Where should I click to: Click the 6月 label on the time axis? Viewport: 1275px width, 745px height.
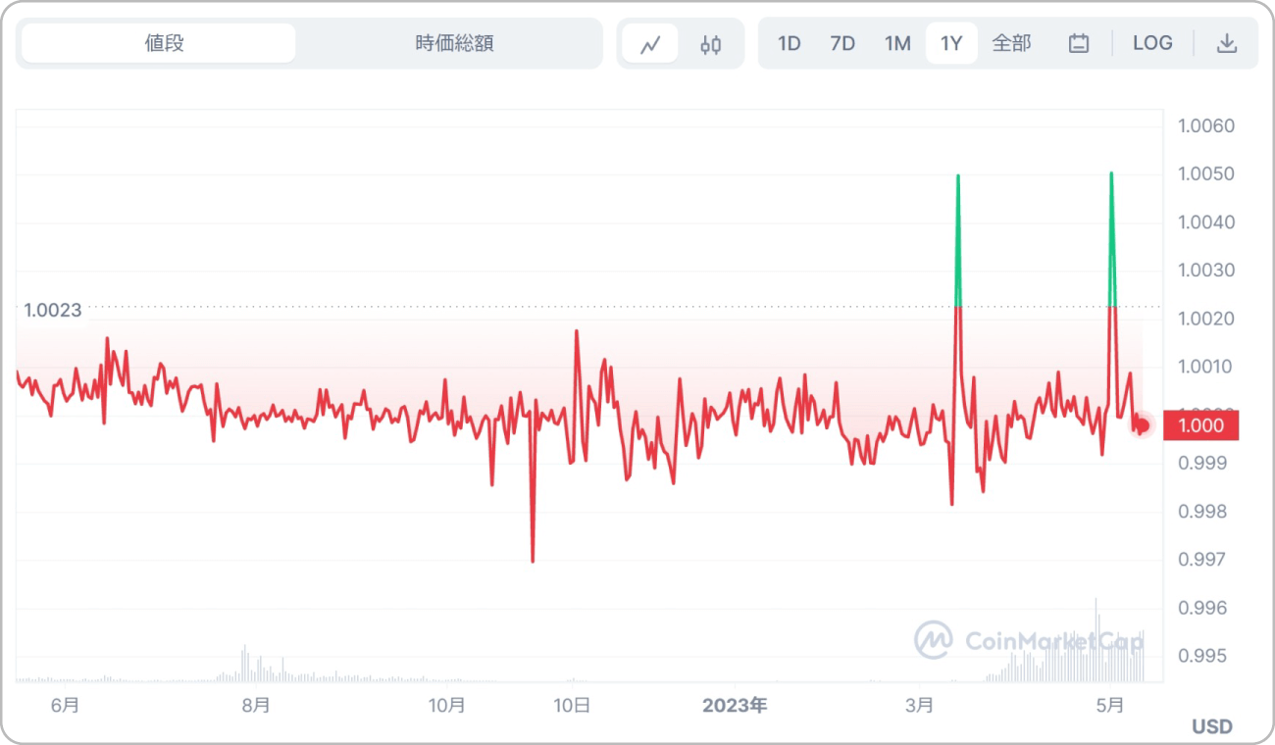tap(65, 705)
